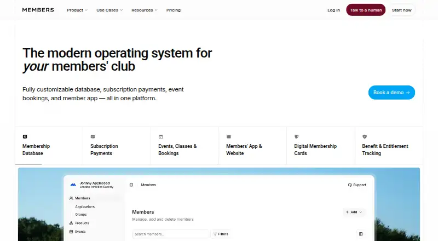Expand the Use Cases dropdown menu
The image size is (438, 241).
tap(109, 10)
